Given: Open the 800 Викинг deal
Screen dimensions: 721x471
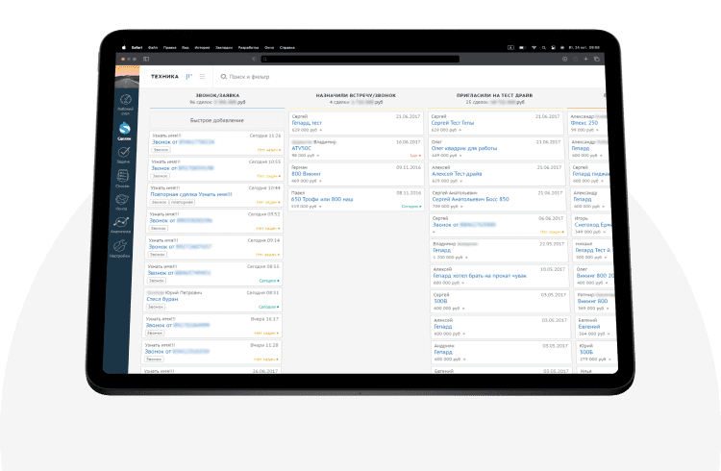Looking at the screenshot, I should 306,174.
